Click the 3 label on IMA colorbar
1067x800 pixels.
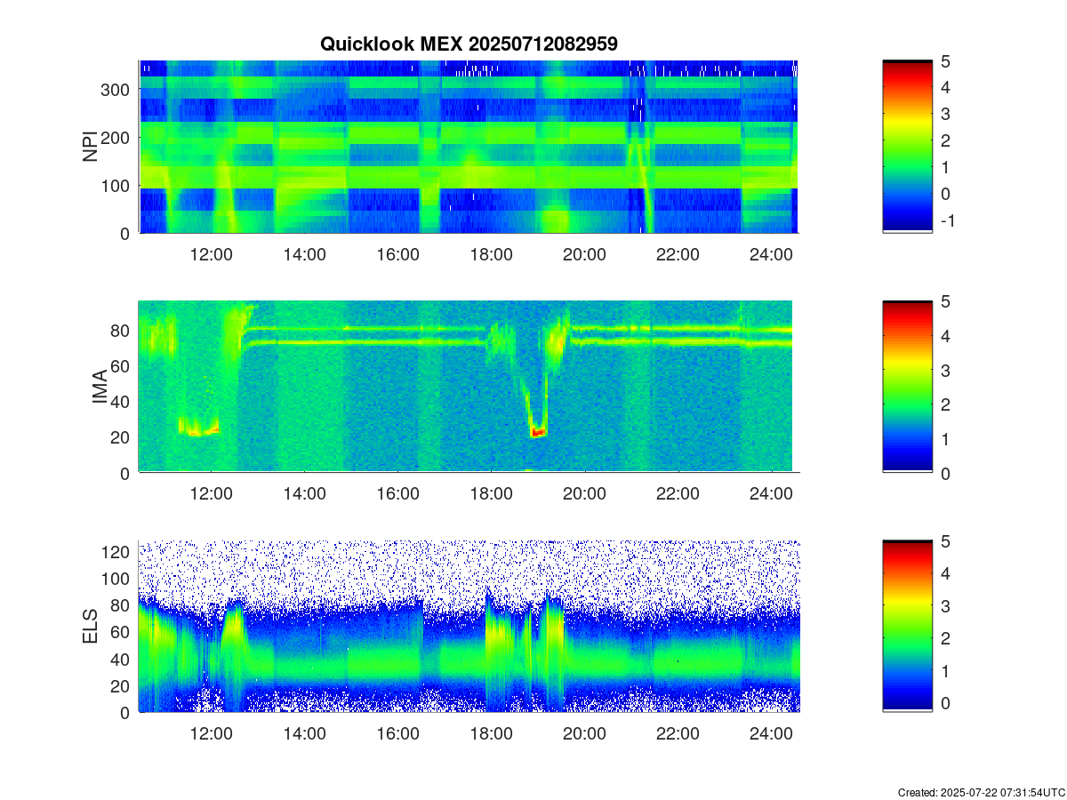[946, 370]
